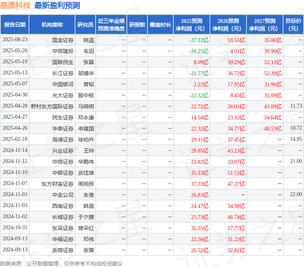Click the 数据来源 footnote text
The width and height of the screenshot is (304, 267).
click(61, 264)
